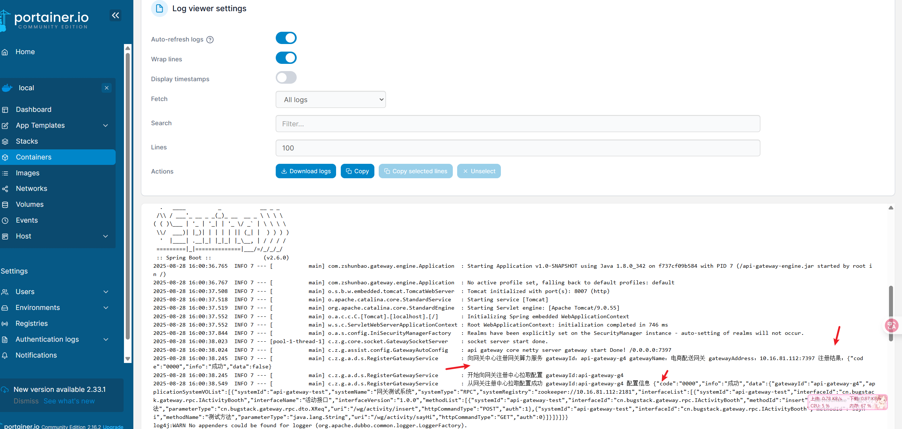Expand the App Templates submenu chevron
902x429 pixels.
click(x=106, y=126)
